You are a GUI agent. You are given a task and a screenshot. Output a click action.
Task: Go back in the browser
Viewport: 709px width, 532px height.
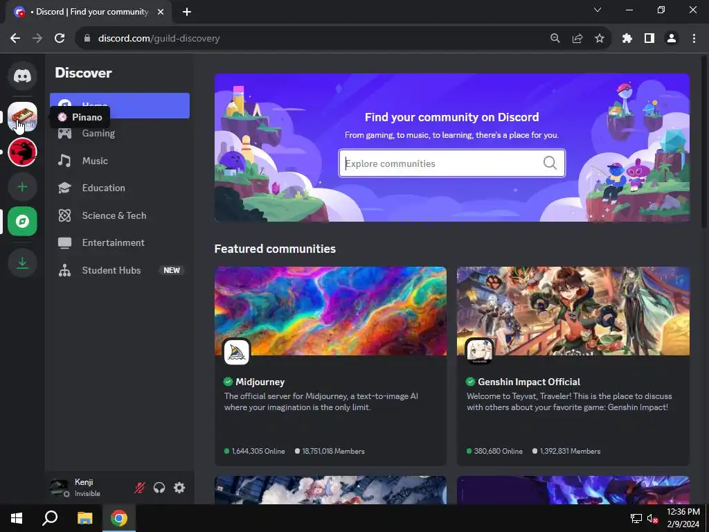click(15, 39)
